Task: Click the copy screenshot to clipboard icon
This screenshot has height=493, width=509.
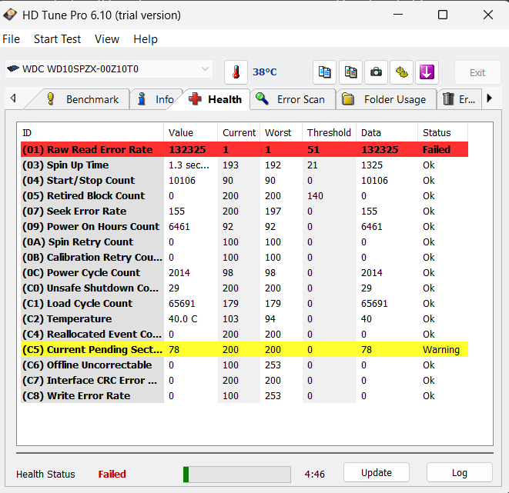Action: (350, 72)
